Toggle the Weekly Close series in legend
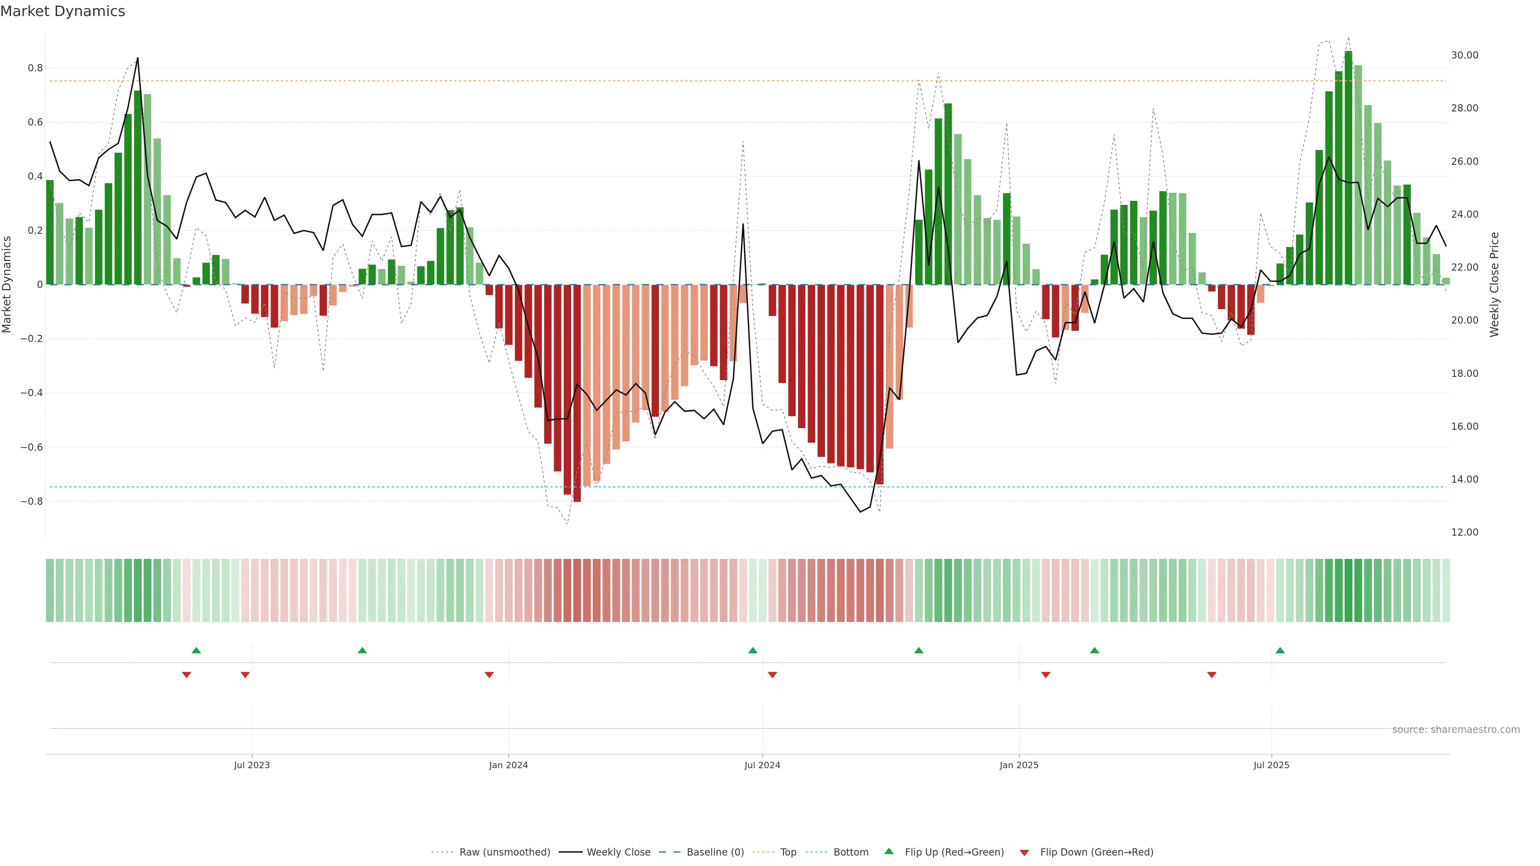Image resolution: width=1540 pixels, height=866 pixels. 618,852
